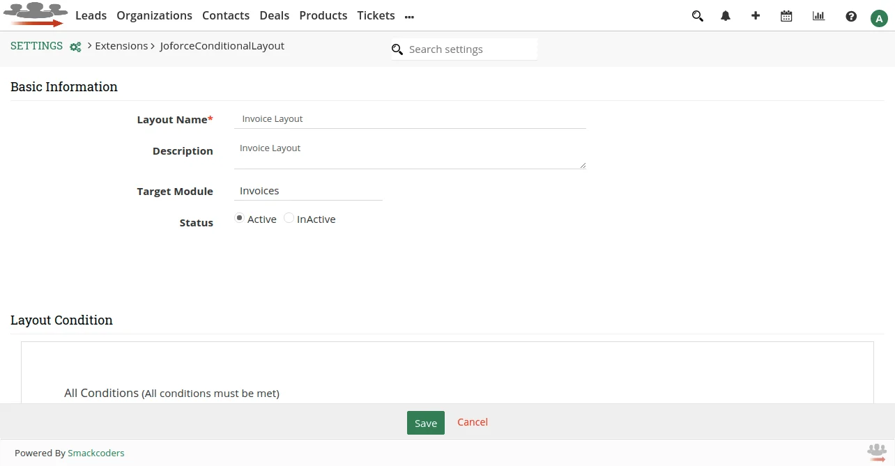Switch to the Deals module
Viewport: 895px width, 466px height.
pos(274,15)
